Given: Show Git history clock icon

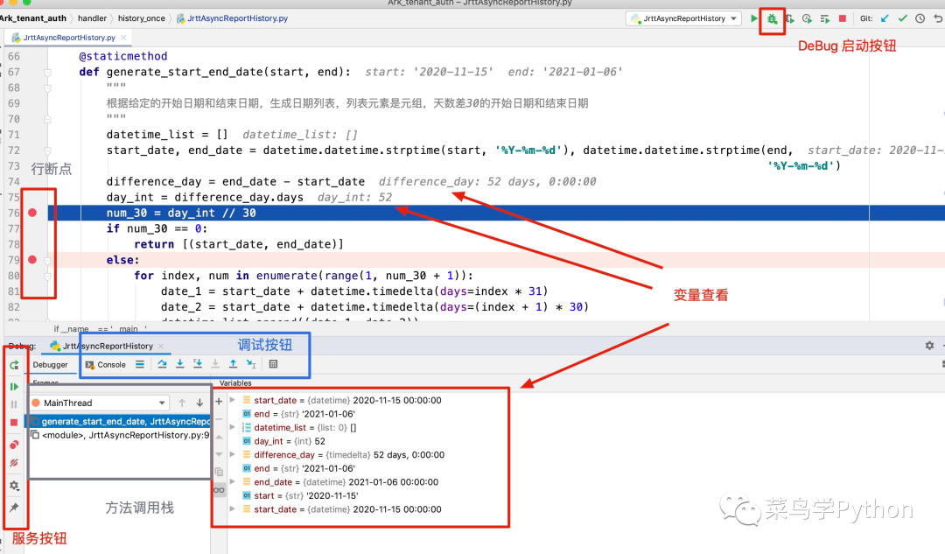Looking at the screenshot, I should pyautogui.click(x=920, y=18).
